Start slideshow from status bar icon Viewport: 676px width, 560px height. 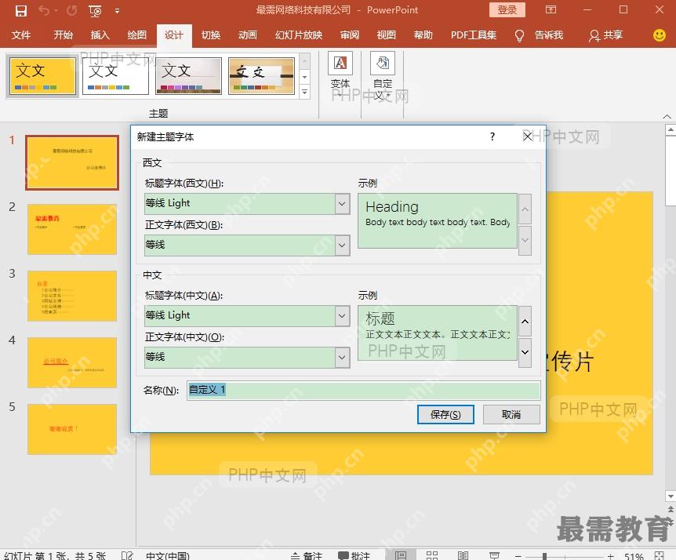[495, 555]
